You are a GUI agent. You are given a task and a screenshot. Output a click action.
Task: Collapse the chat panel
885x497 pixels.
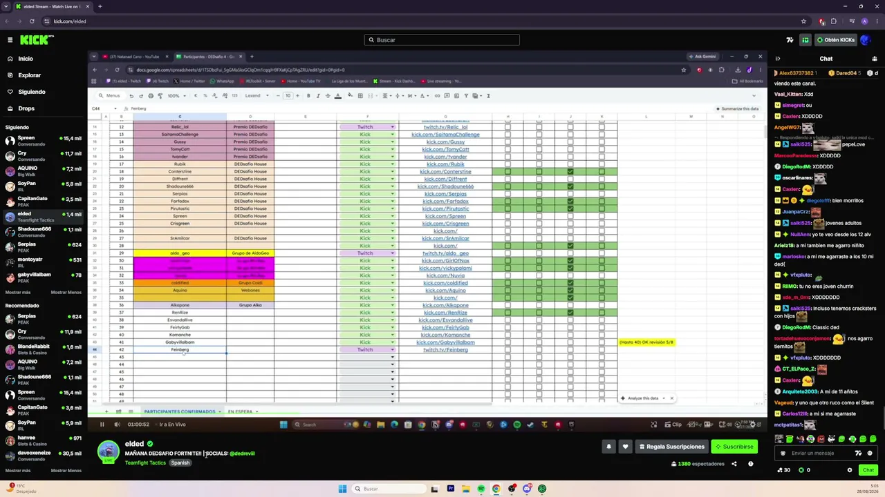click(x=778, y=59)
